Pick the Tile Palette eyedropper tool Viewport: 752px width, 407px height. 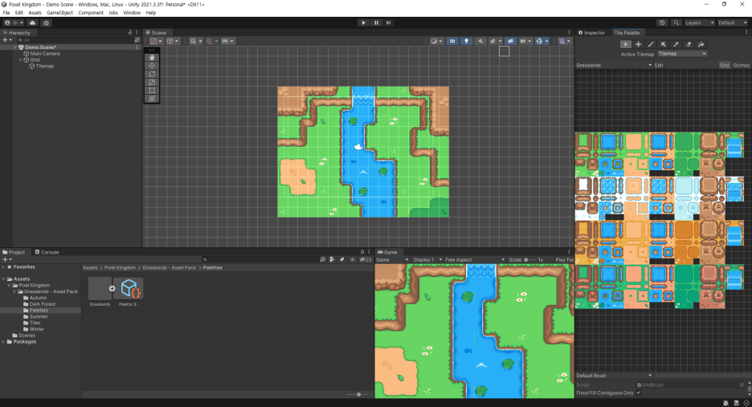(676, 44)
